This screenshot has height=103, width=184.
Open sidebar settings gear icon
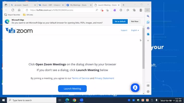click(x=148, y=92)
